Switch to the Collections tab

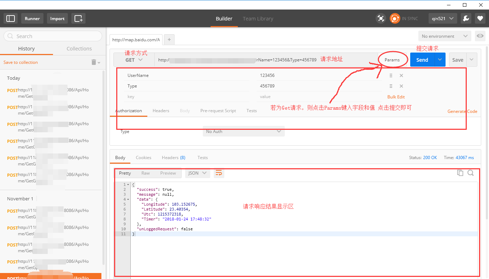[79, 49]
